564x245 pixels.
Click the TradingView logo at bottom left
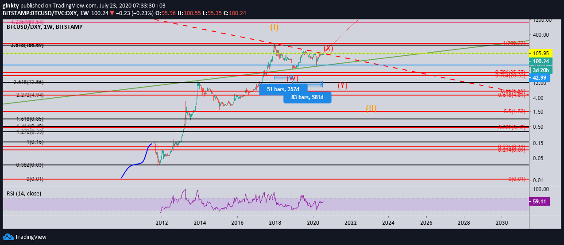(x=25, y=237)
